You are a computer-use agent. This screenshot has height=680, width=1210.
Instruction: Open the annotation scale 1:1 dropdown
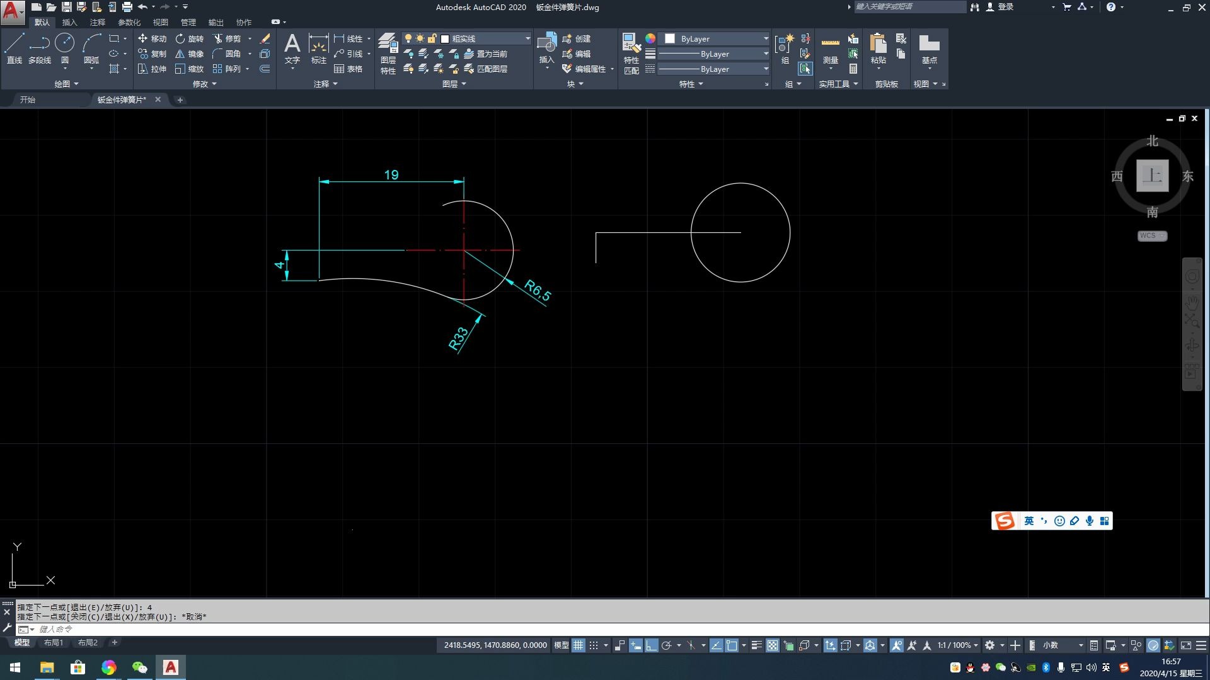pos(957,645)
